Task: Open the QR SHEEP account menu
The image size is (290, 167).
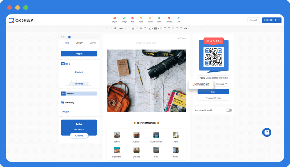Action: (271, 20)
